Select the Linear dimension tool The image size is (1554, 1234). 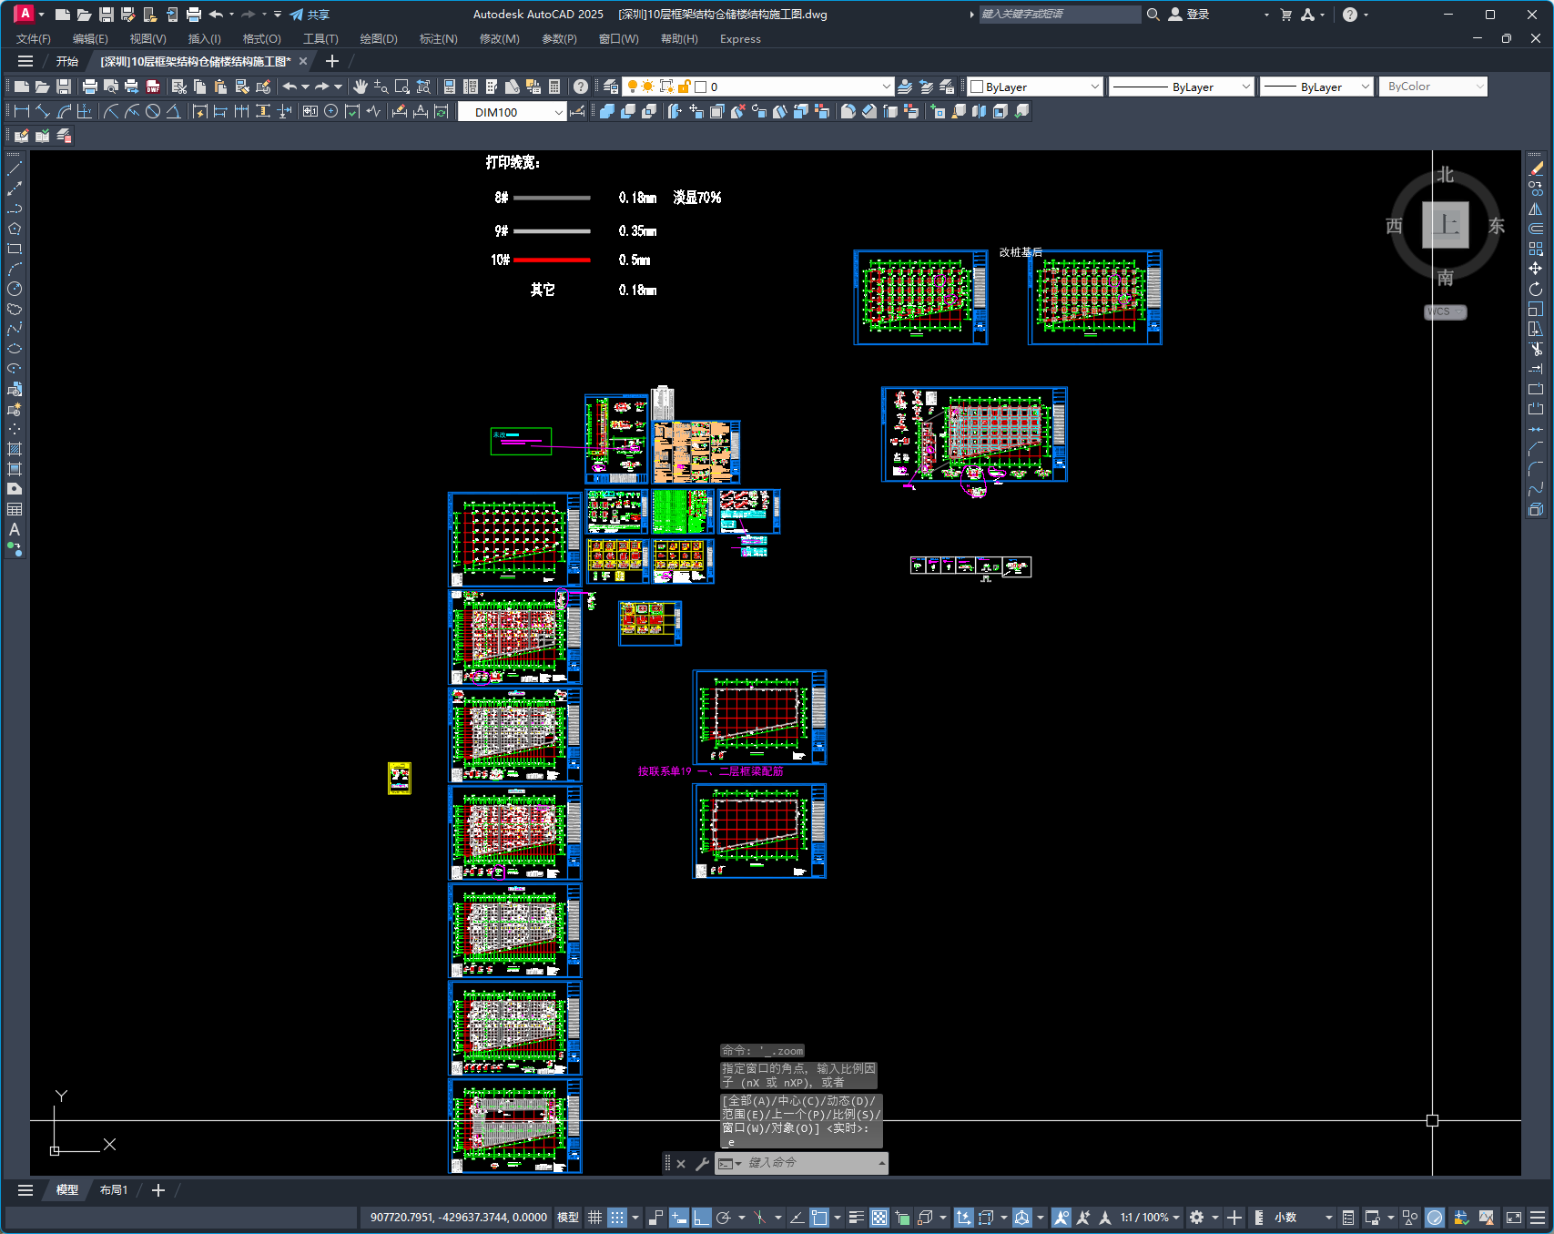[x=22, y=111]
